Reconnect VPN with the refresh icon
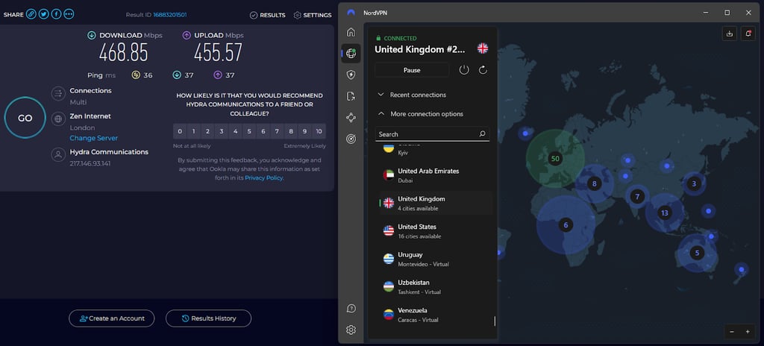Screen dimensions: 764x346 [483, 70]
